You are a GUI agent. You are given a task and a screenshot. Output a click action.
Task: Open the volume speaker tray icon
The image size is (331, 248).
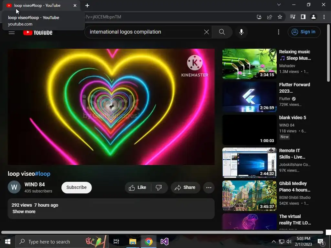click(289, 242)
